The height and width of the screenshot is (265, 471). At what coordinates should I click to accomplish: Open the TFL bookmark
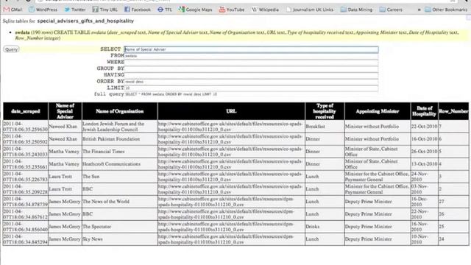[165, 10]
